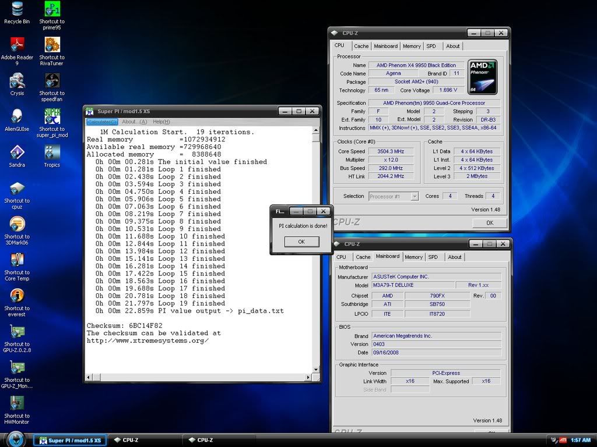The height and width of the screenshot is (447, 597).
Task: Open the Sandra desktop icon
Action: 17,156
